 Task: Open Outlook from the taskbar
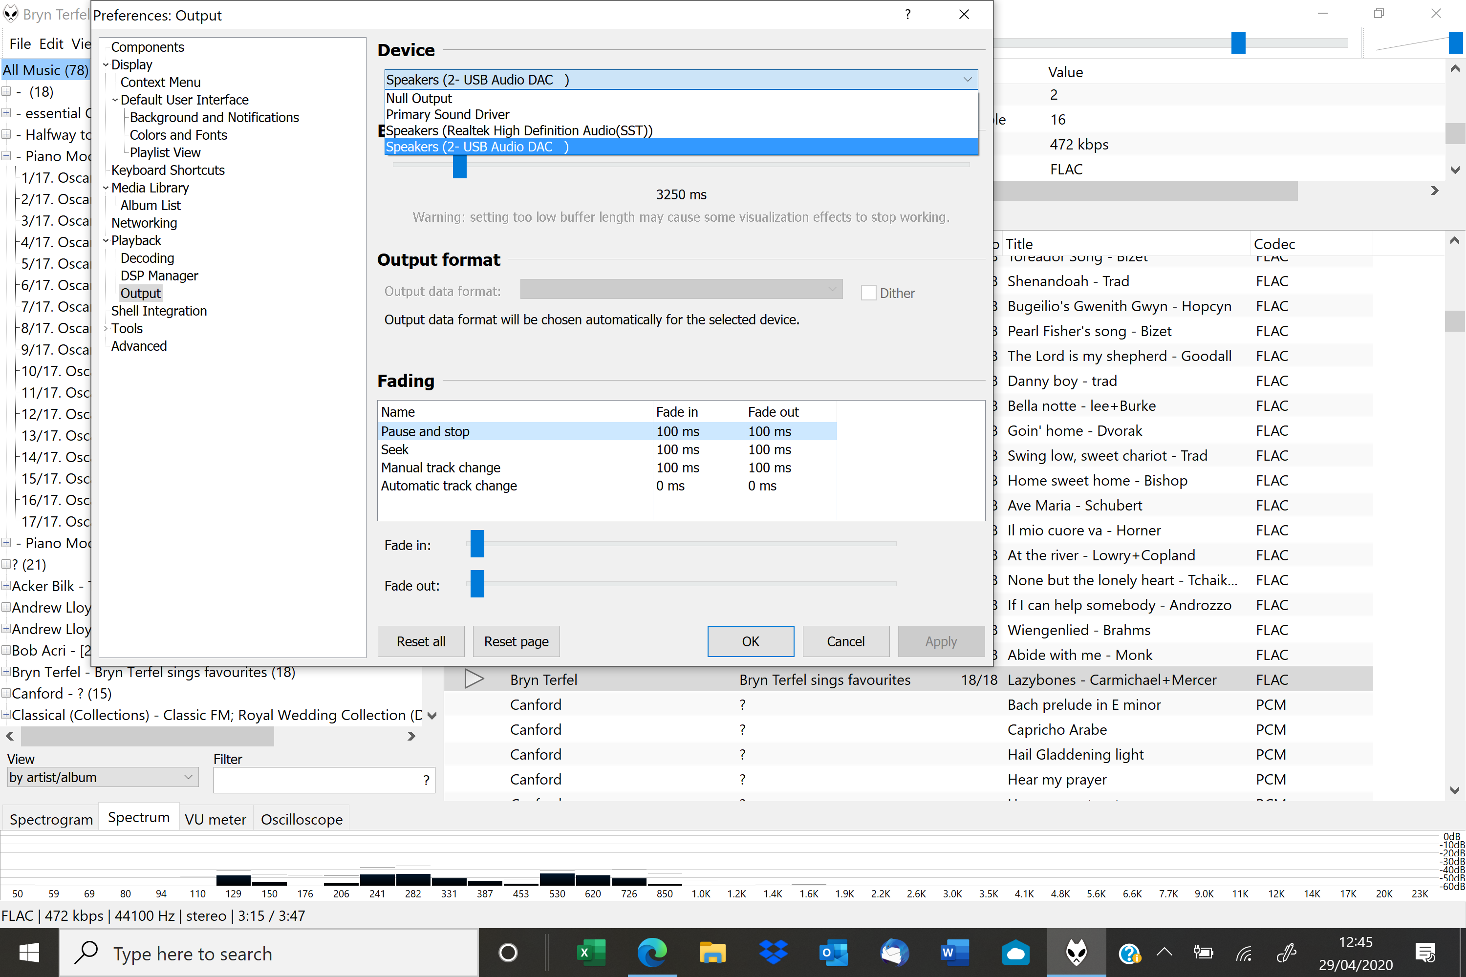pyautogui.click(x=833, y=953)
